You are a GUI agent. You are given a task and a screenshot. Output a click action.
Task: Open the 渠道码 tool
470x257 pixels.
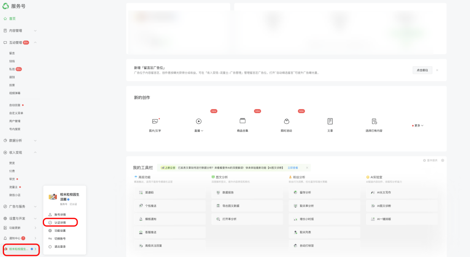coord(170,192)
